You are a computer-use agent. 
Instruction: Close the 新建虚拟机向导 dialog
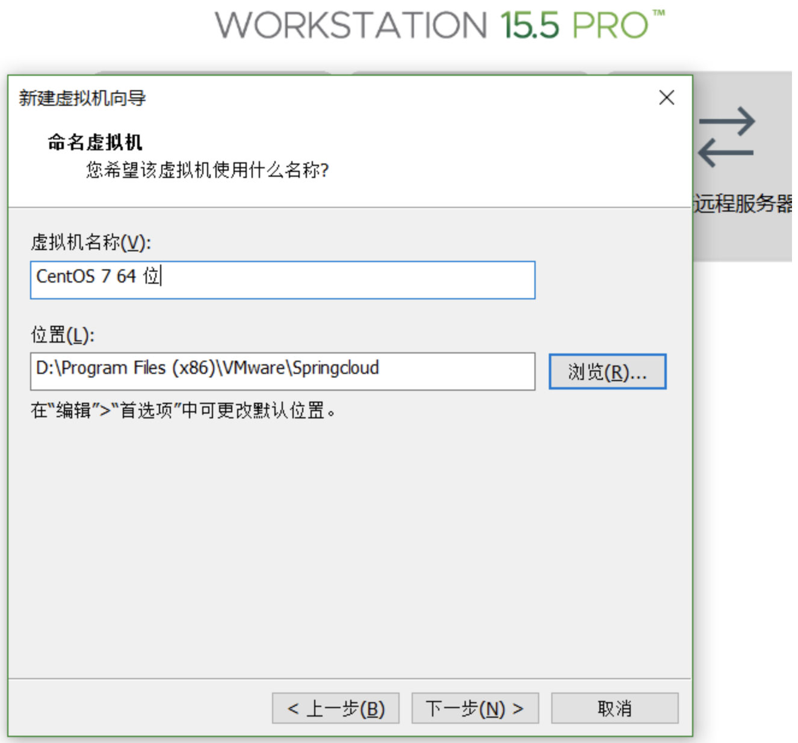point(666,97)
